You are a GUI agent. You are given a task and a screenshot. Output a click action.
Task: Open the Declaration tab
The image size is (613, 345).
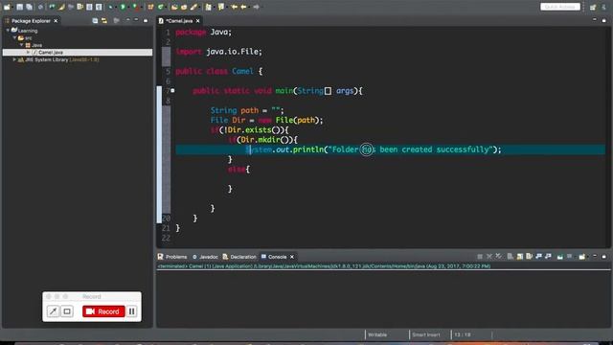[x=239, y=257]
